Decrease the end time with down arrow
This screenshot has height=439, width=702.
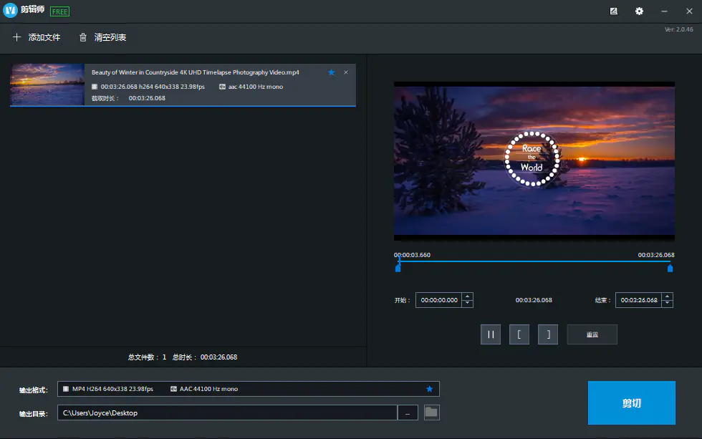[x=667, y=304]
